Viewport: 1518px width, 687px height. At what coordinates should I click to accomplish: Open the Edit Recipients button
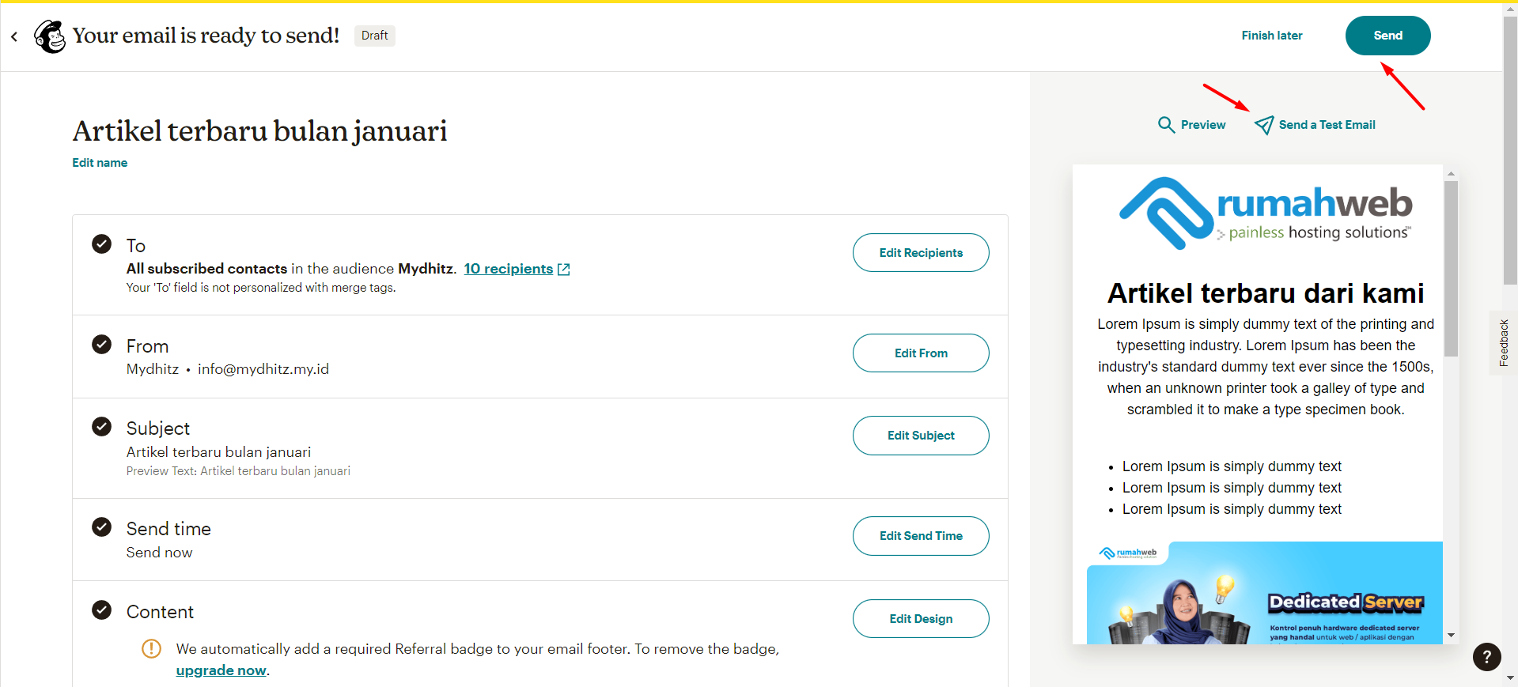click(x=921, y=253)
